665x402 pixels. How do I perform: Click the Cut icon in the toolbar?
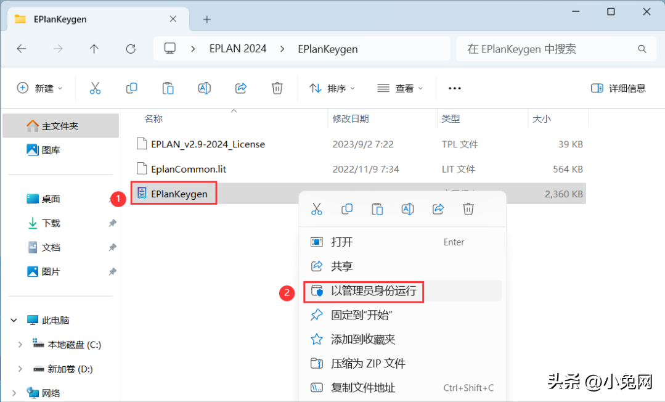click(x=95, y=88)
